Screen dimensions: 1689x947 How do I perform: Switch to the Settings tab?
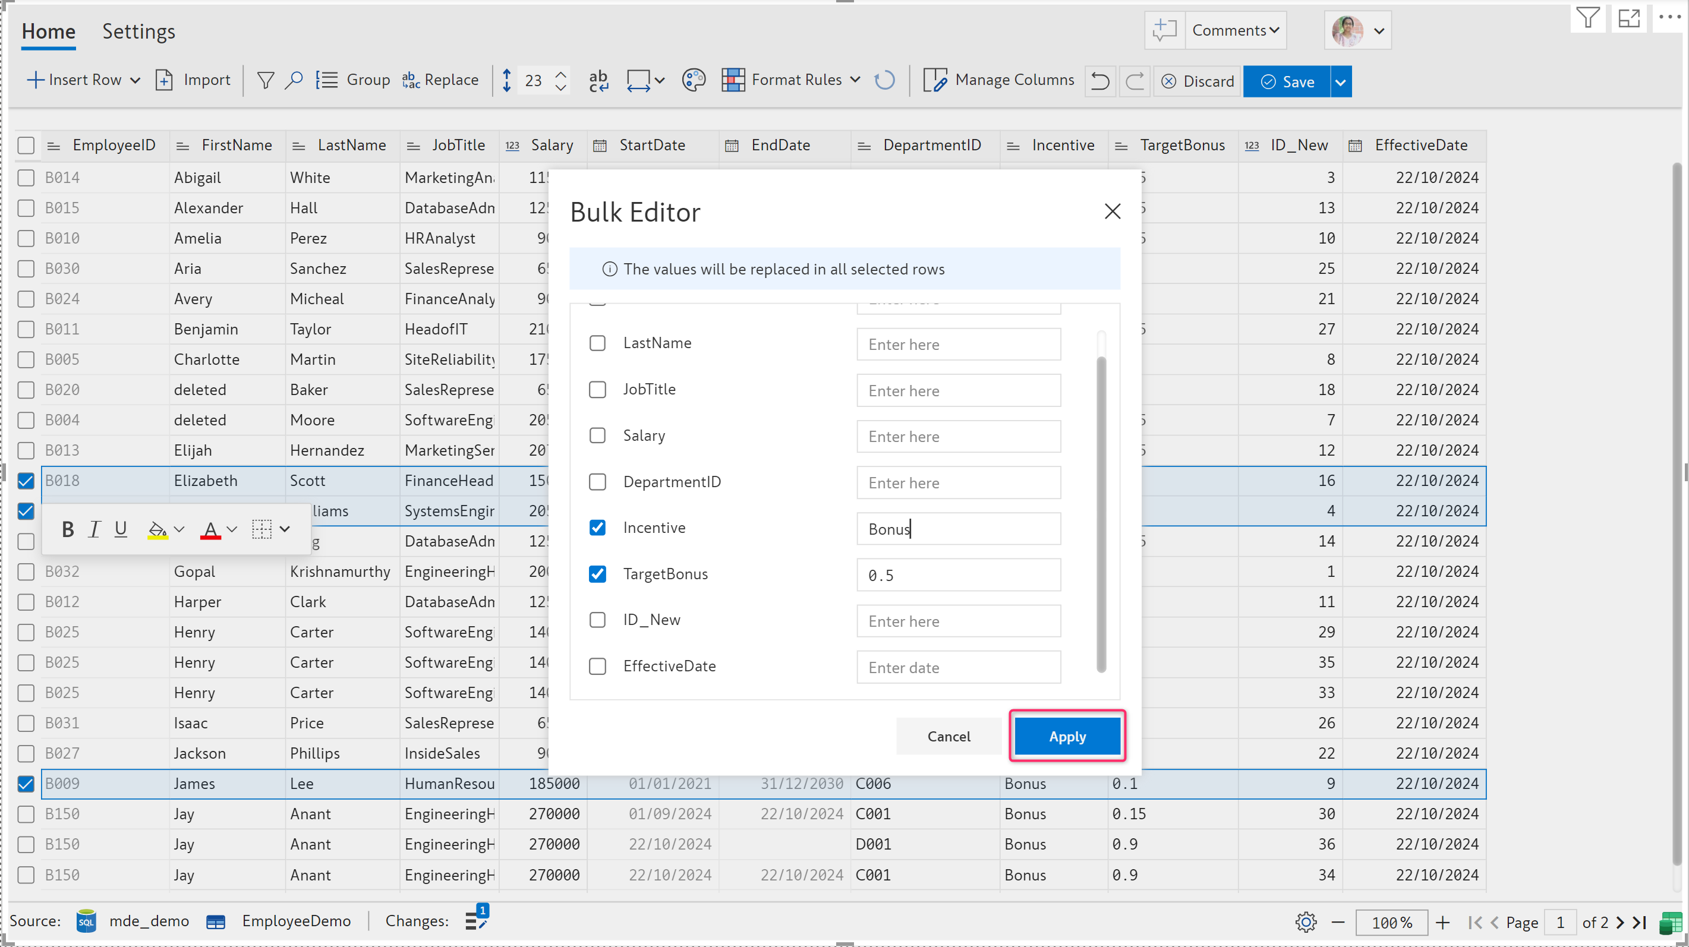coord(138,31)
